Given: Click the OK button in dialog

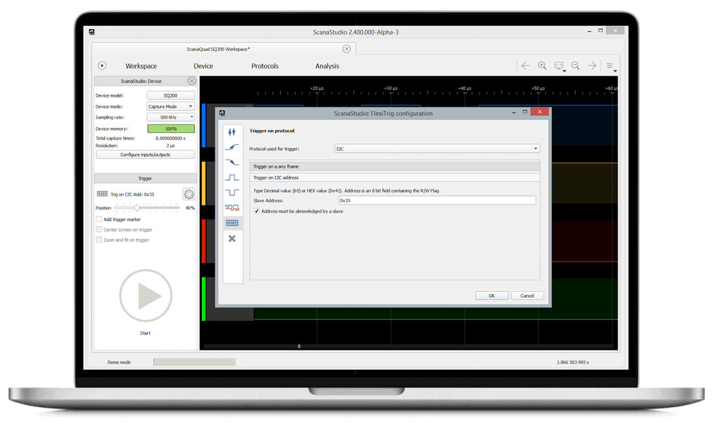Looking at the screenshot, I should click(x=492, y=296).
